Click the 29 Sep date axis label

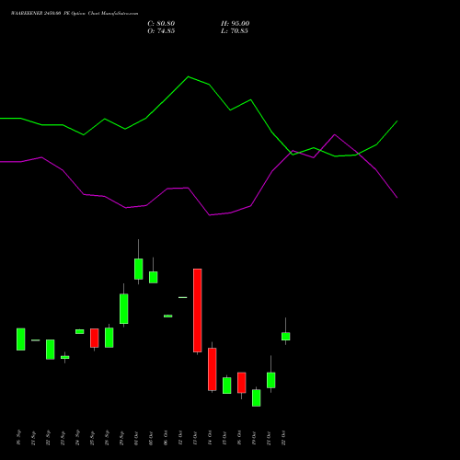[x=121, y=438]
